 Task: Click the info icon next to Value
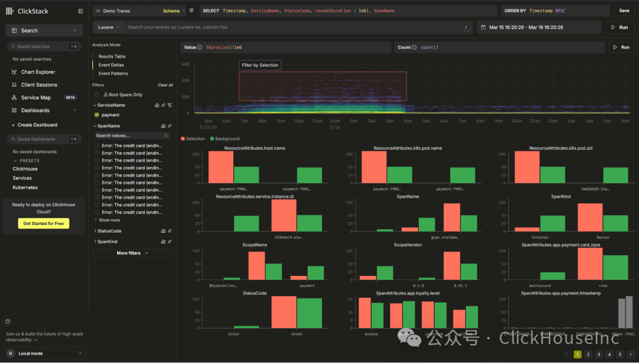click(200, 47)
